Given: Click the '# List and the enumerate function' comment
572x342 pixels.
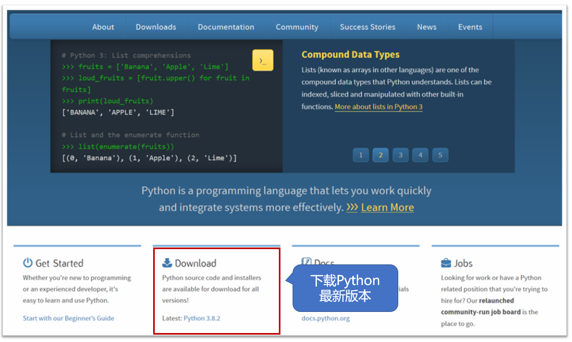Looking at the screenshot, I should (x=130, y=135).
